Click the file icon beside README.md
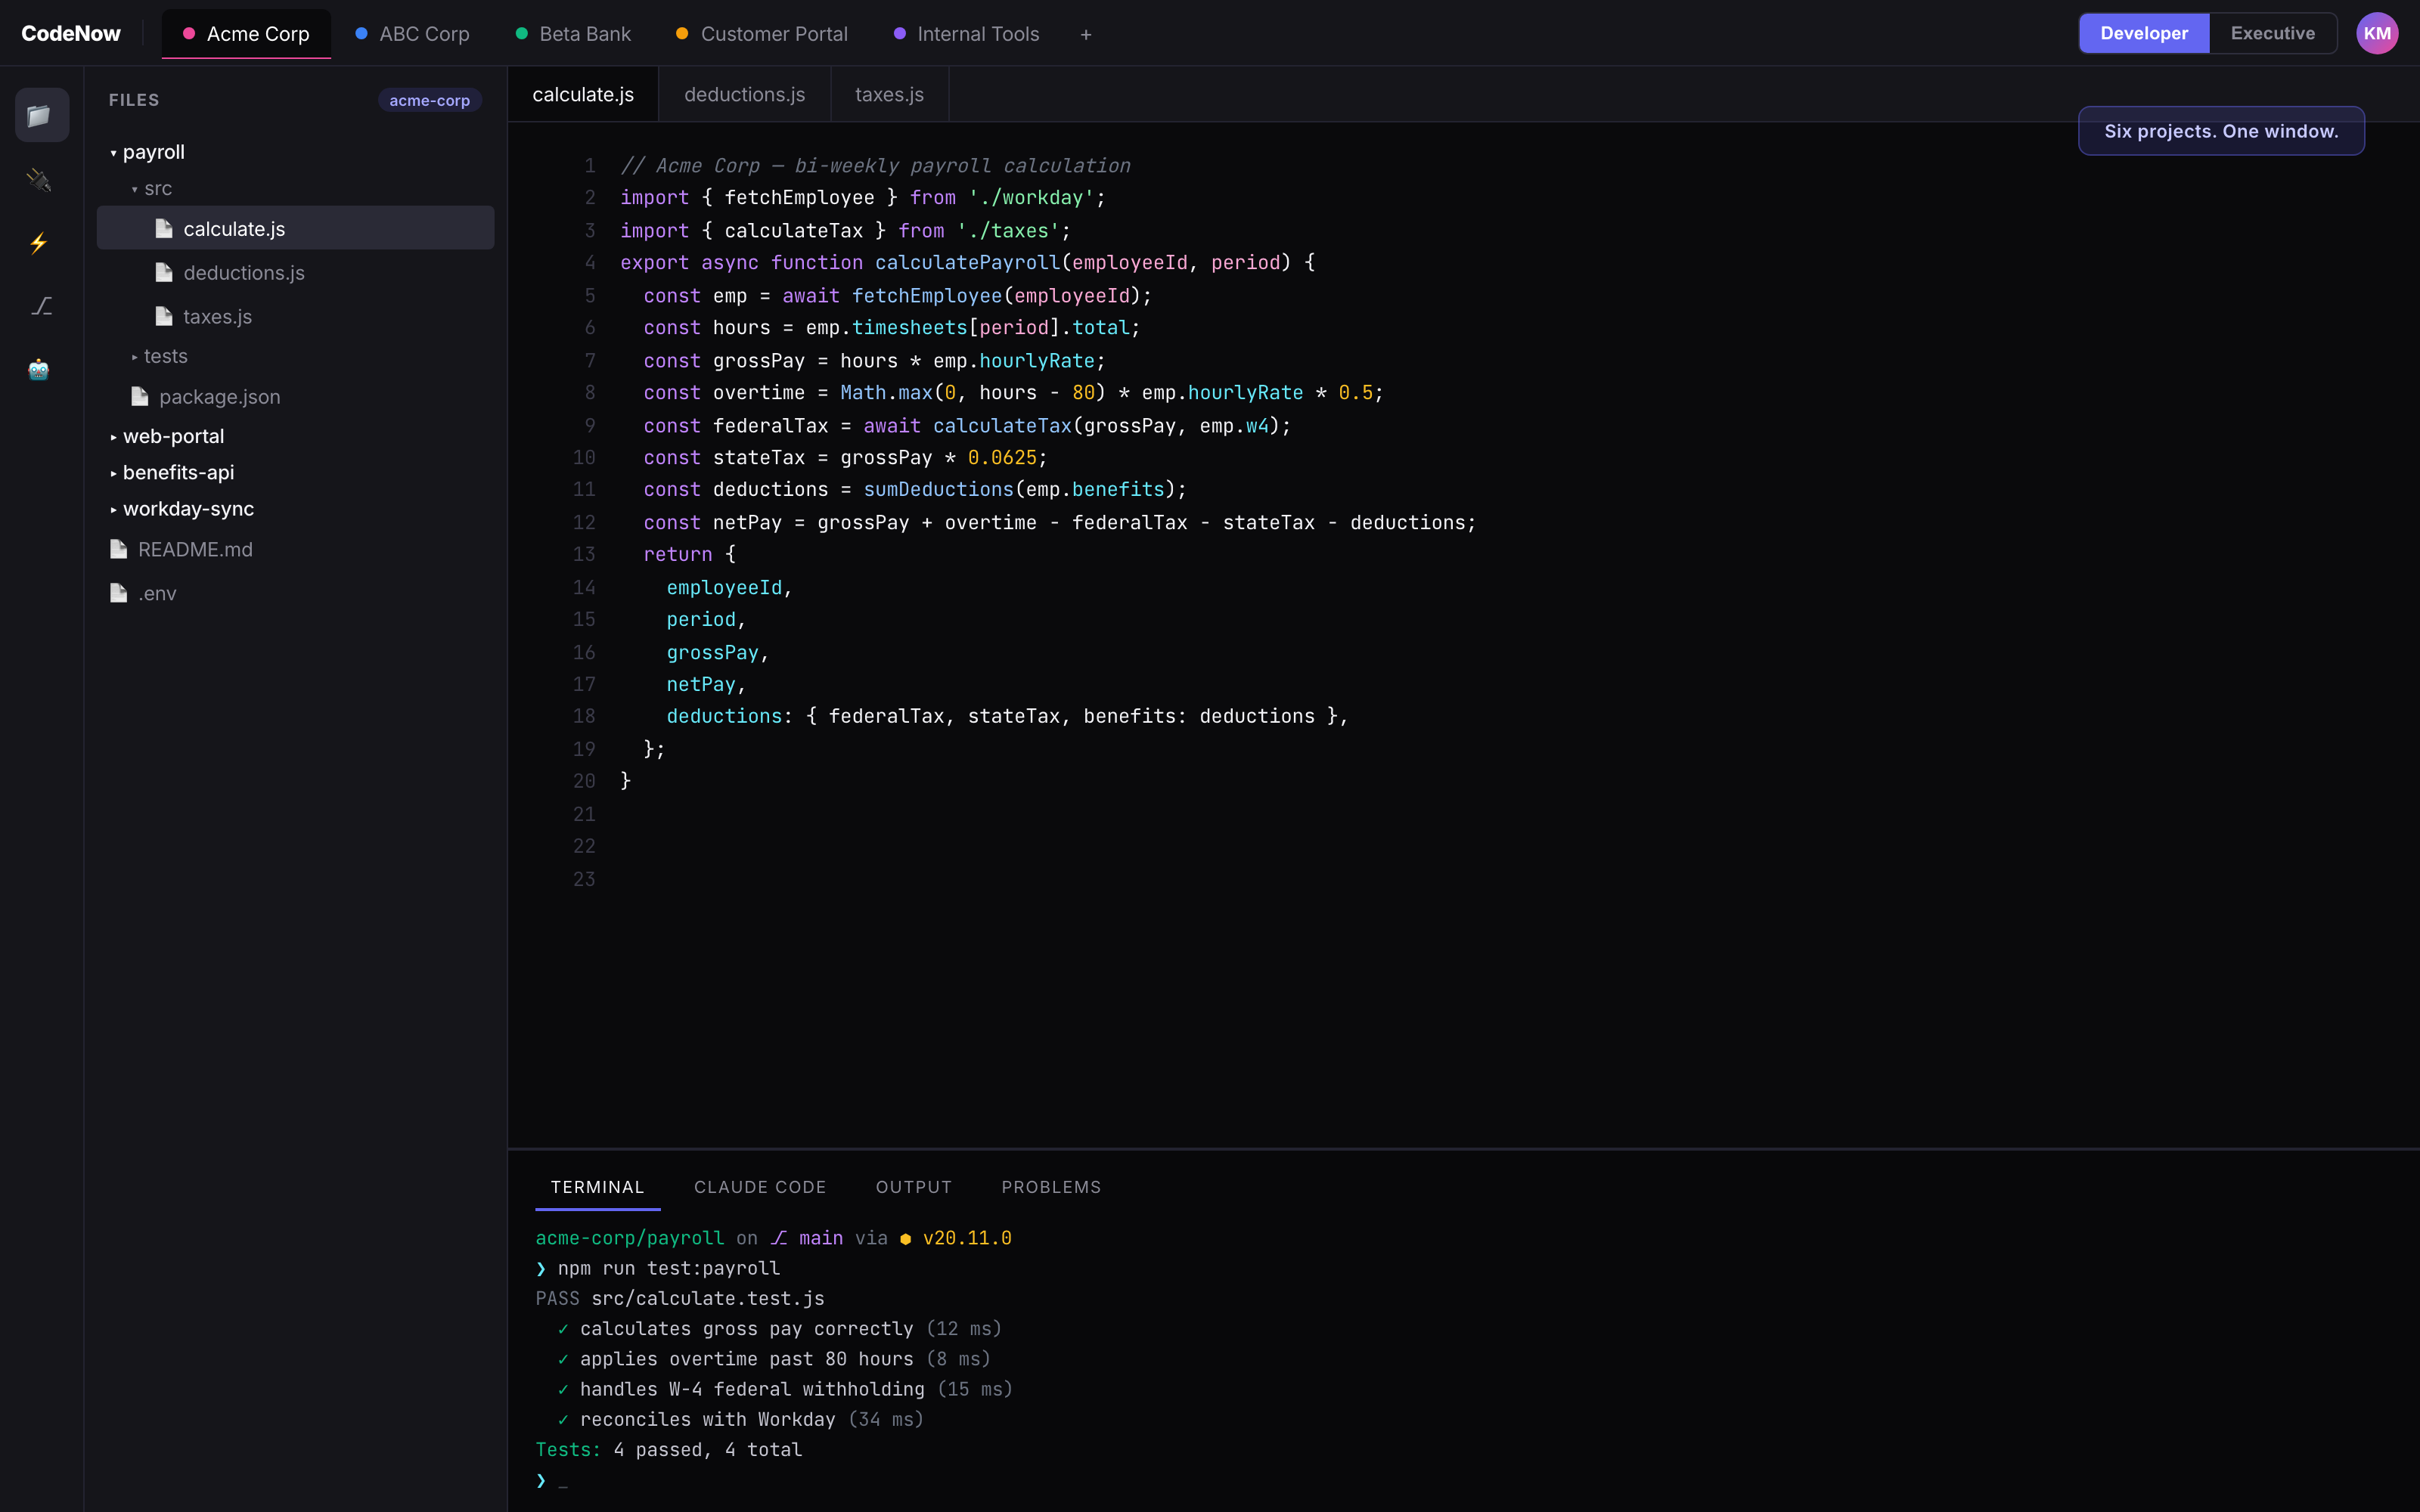Viewport: 2420px width, 1512px height. click(119, 549)
